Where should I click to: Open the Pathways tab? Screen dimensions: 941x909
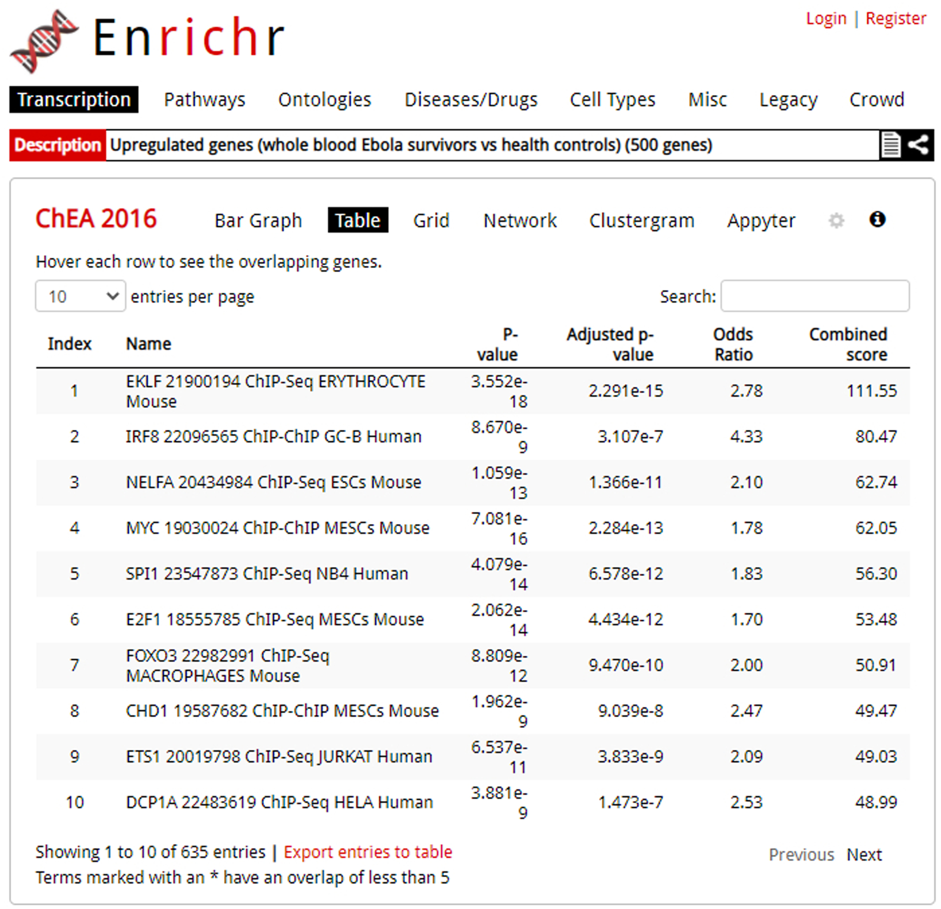point(204,100)
